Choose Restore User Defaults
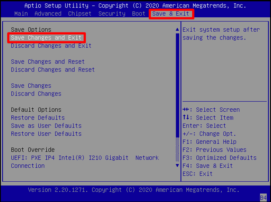271x202 pixels. click(46, 133)
